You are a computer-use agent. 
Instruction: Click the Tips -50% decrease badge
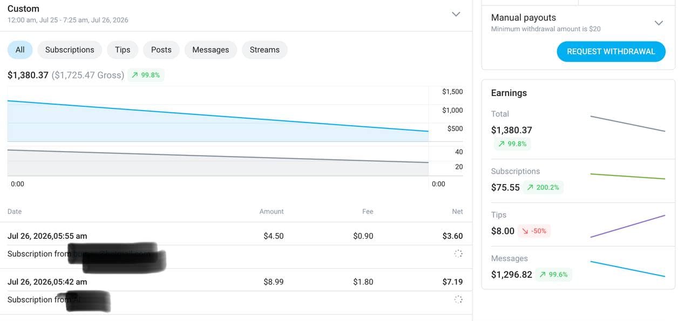534,231
